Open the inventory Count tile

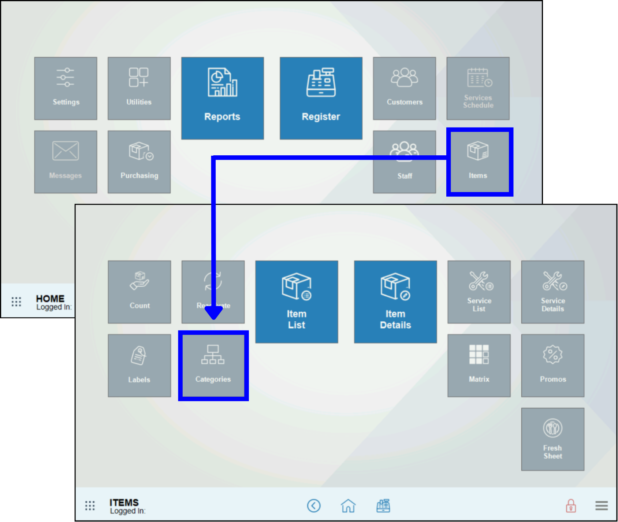139,292
